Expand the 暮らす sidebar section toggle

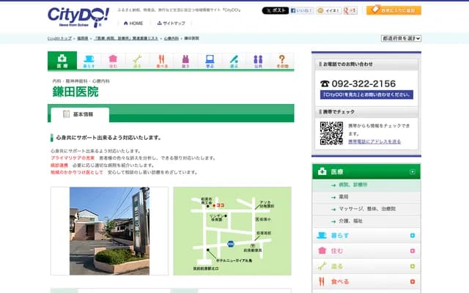413,236
